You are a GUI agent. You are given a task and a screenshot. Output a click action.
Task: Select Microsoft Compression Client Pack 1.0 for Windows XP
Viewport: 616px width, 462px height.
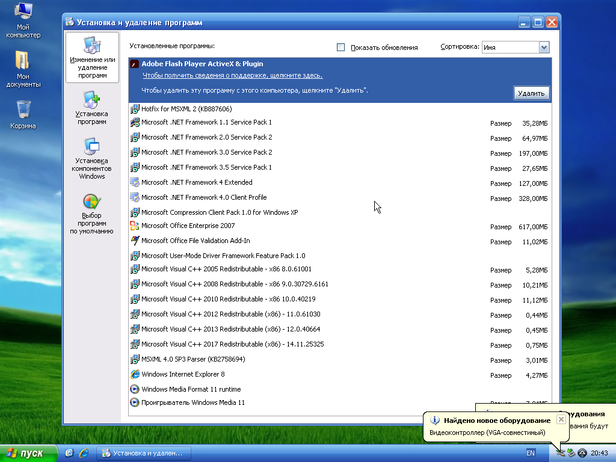click(x=340, y=212)
